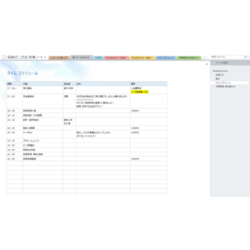Select the blue タイム スケジュール section tab
250x250 pixels.
(x=165, y=58)
